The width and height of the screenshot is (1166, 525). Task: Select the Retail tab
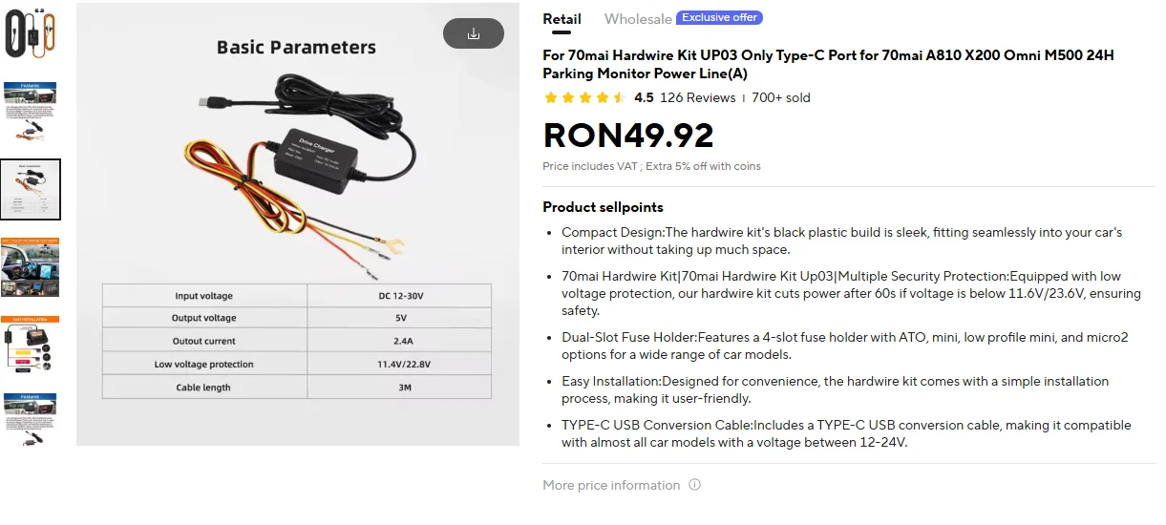[562, 19]
